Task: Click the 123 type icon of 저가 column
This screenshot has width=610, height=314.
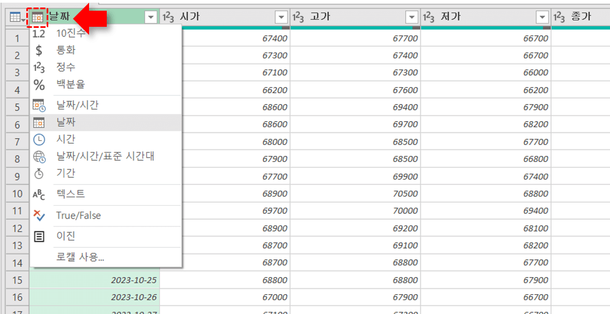Action: pyautogui.click(x=429, y=17)
